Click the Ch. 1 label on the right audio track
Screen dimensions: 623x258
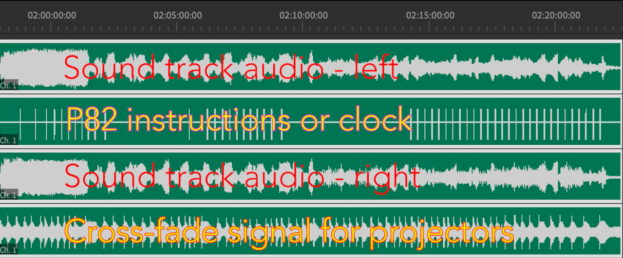(x=9, y=195)
